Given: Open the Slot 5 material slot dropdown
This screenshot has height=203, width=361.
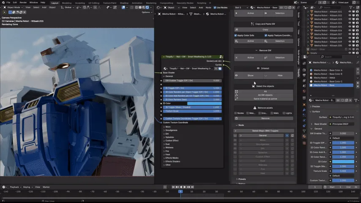Looking at the screenshot, I should (241, 8).
